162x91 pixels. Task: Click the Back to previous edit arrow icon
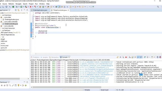click(80, 7)
